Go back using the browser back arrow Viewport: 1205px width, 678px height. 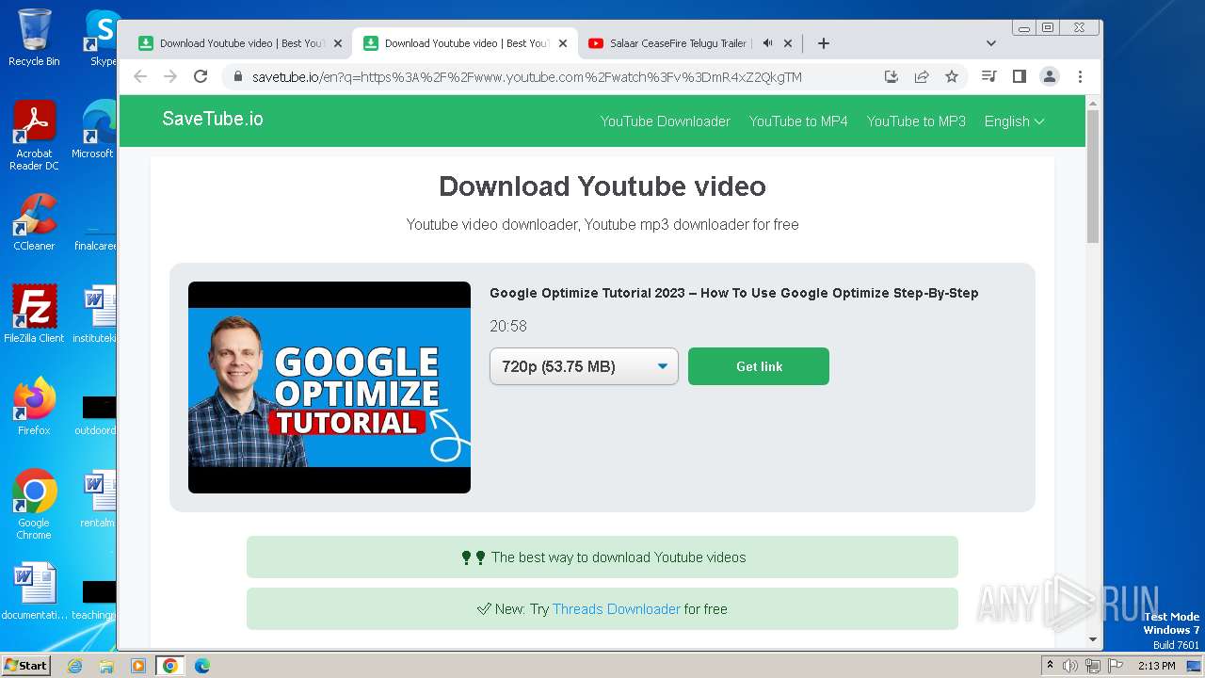coord(140,76)
